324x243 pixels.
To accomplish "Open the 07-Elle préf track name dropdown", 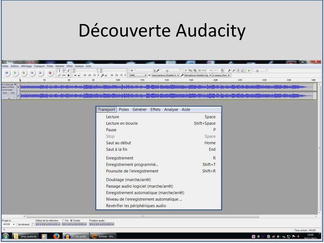I will point(10,84).
